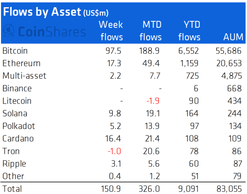Screen dimensions: 247x194
Task: Select the Tron row label
Action: click(11, 151)
